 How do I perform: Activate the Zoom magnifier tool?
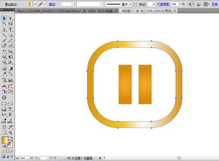[x=11, y=132]
